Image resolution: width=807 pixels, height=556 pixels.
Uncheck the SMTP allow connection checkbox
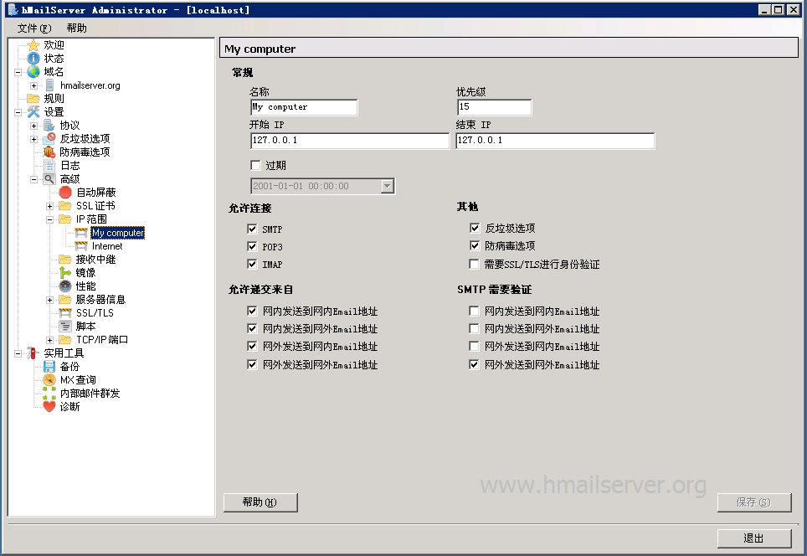point(252,229)
